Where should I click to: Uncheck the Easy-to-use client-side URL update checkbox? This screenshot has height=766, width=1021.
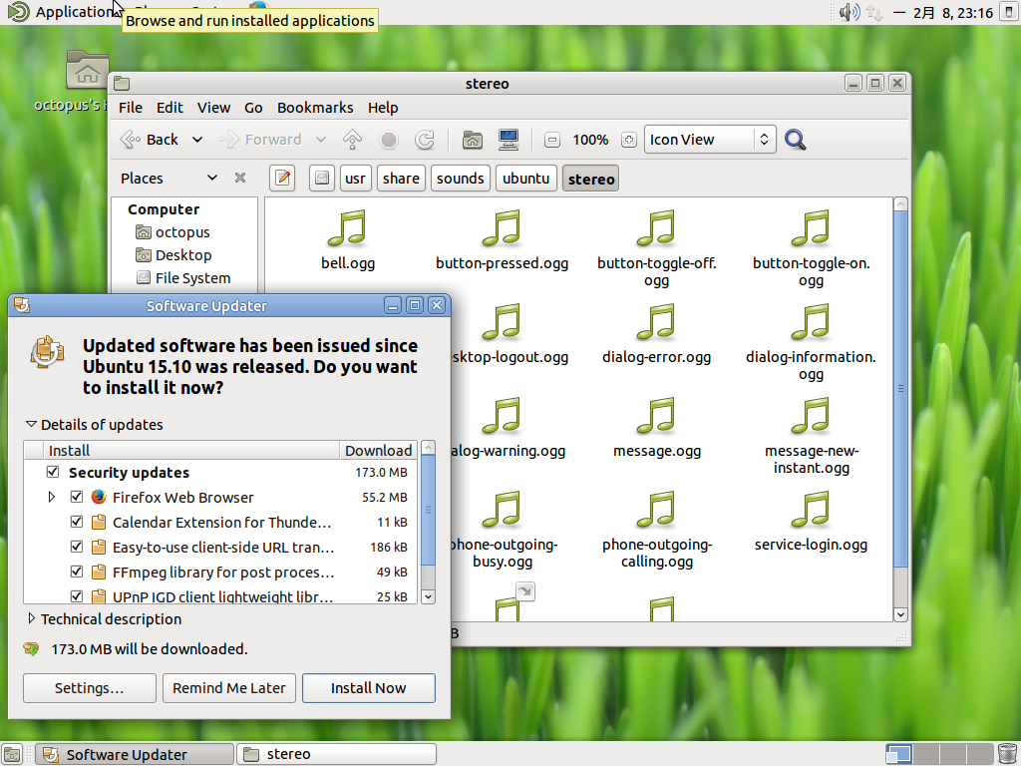[76, 547]
